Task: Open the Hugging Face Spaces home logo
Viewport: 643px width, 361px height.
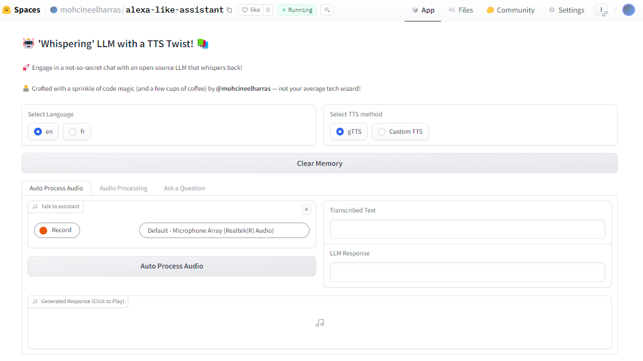Action: (x=22, y=10)
